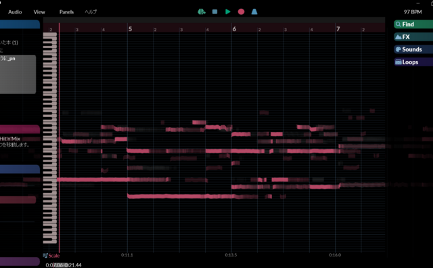This screenshot has width=433, height=268.
Task: Open the FX panel
Action: click(413, 37)
